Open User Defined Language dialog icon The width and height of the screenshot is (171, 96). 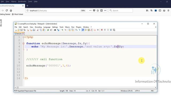click(x=85, y=30)
